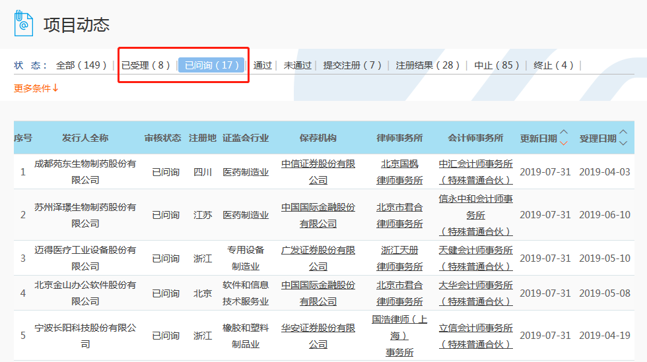Open 立信会计师事务所 accounting firm link
This screenshot has height=362, width=647.
(x=476, y=336)
